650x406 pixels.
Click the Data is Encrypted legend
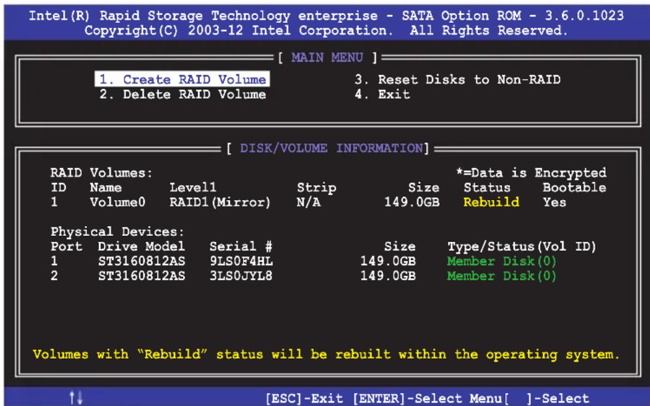click(x=531, y=173)
